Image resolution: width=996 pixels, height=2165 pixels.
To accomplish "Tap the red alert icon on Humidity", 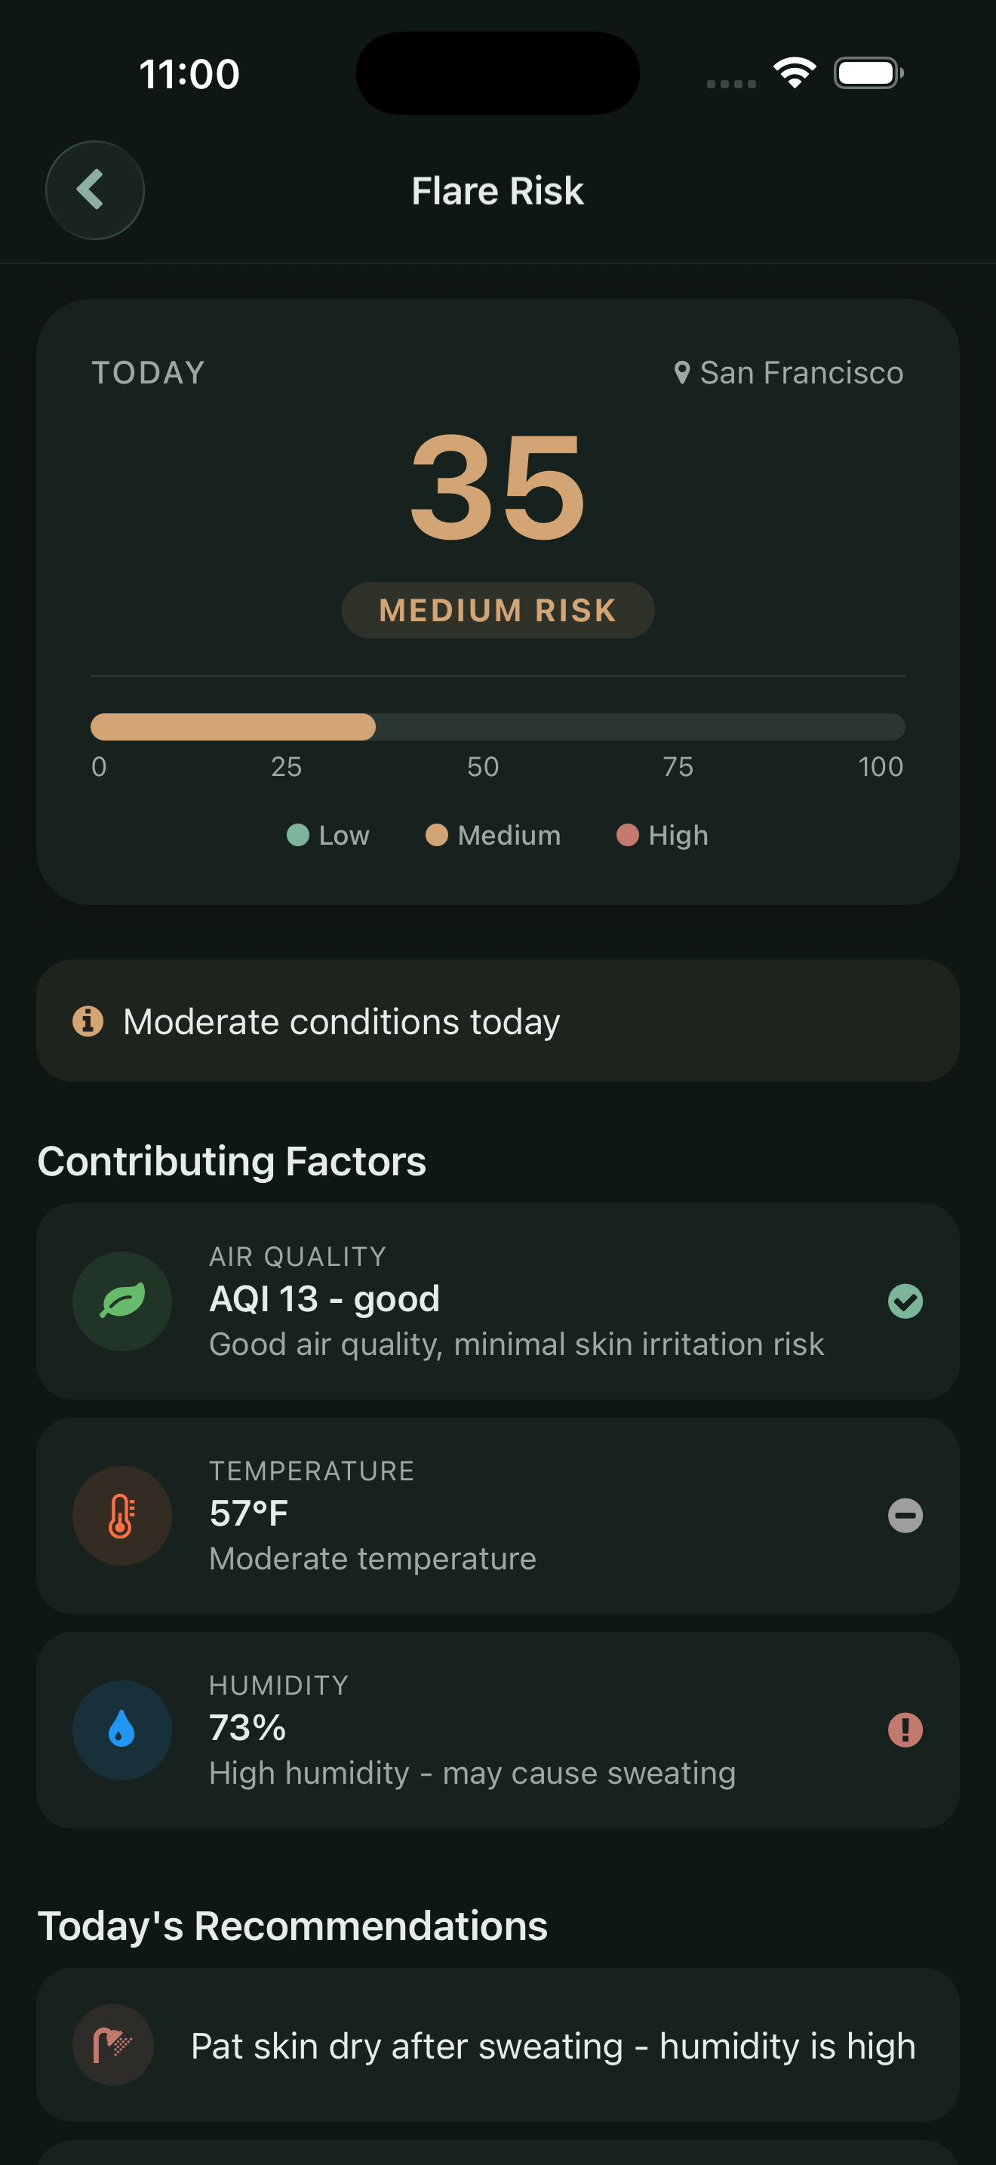I will pos(905,1729).
